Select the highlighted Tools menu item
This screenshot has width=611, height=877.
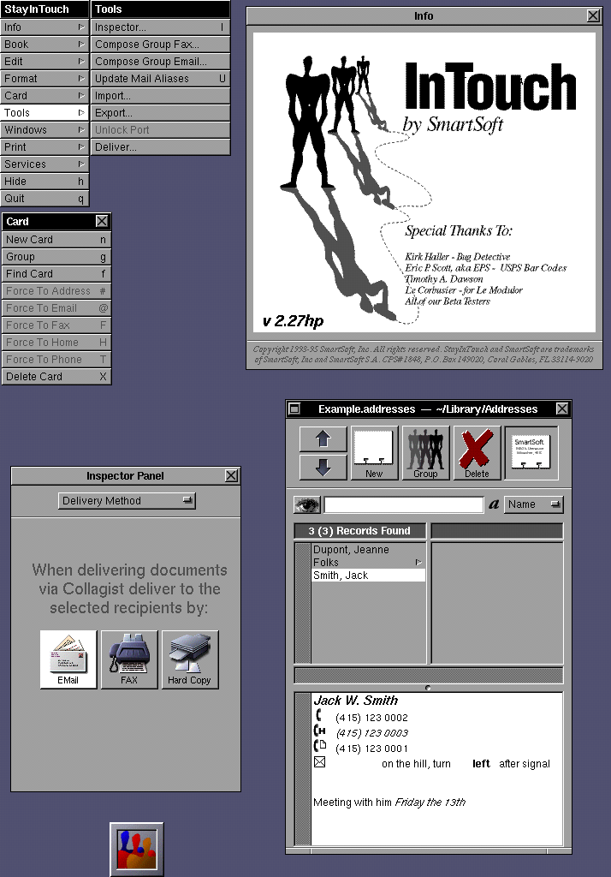tap(44, 112)
